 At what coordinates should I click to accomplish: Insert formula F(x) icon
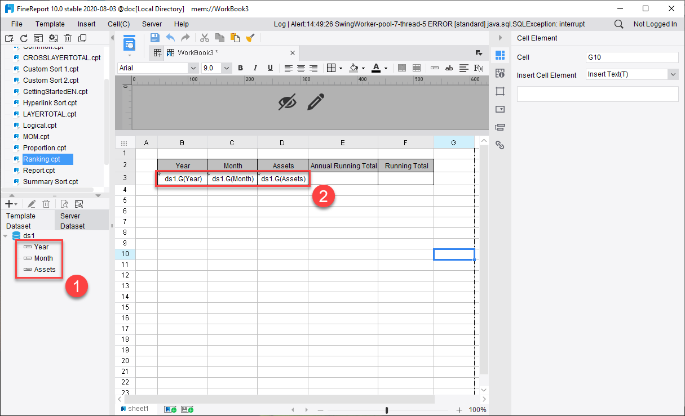(x=479, y=68)
